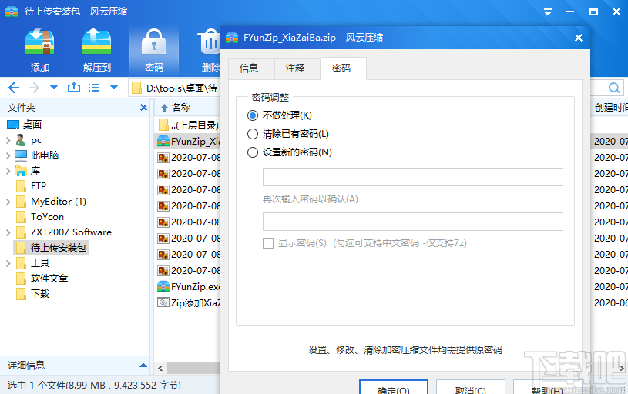
Task: Expand the 工具 tree node
Action: 8,263
